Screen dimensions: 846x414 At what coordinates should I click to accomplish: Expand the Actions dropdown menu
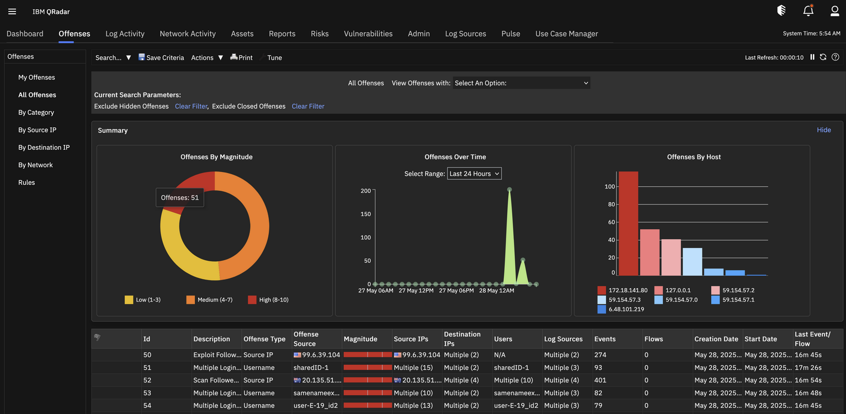pyautogui.click(x=207, y=57)
